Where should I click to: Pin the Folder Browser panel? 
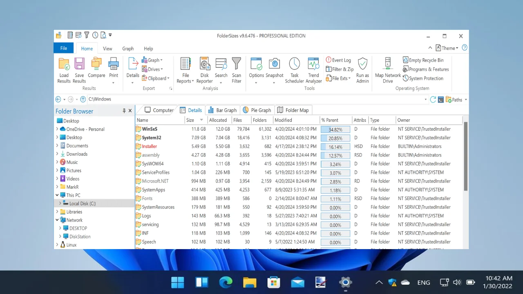tap(124, 111)
